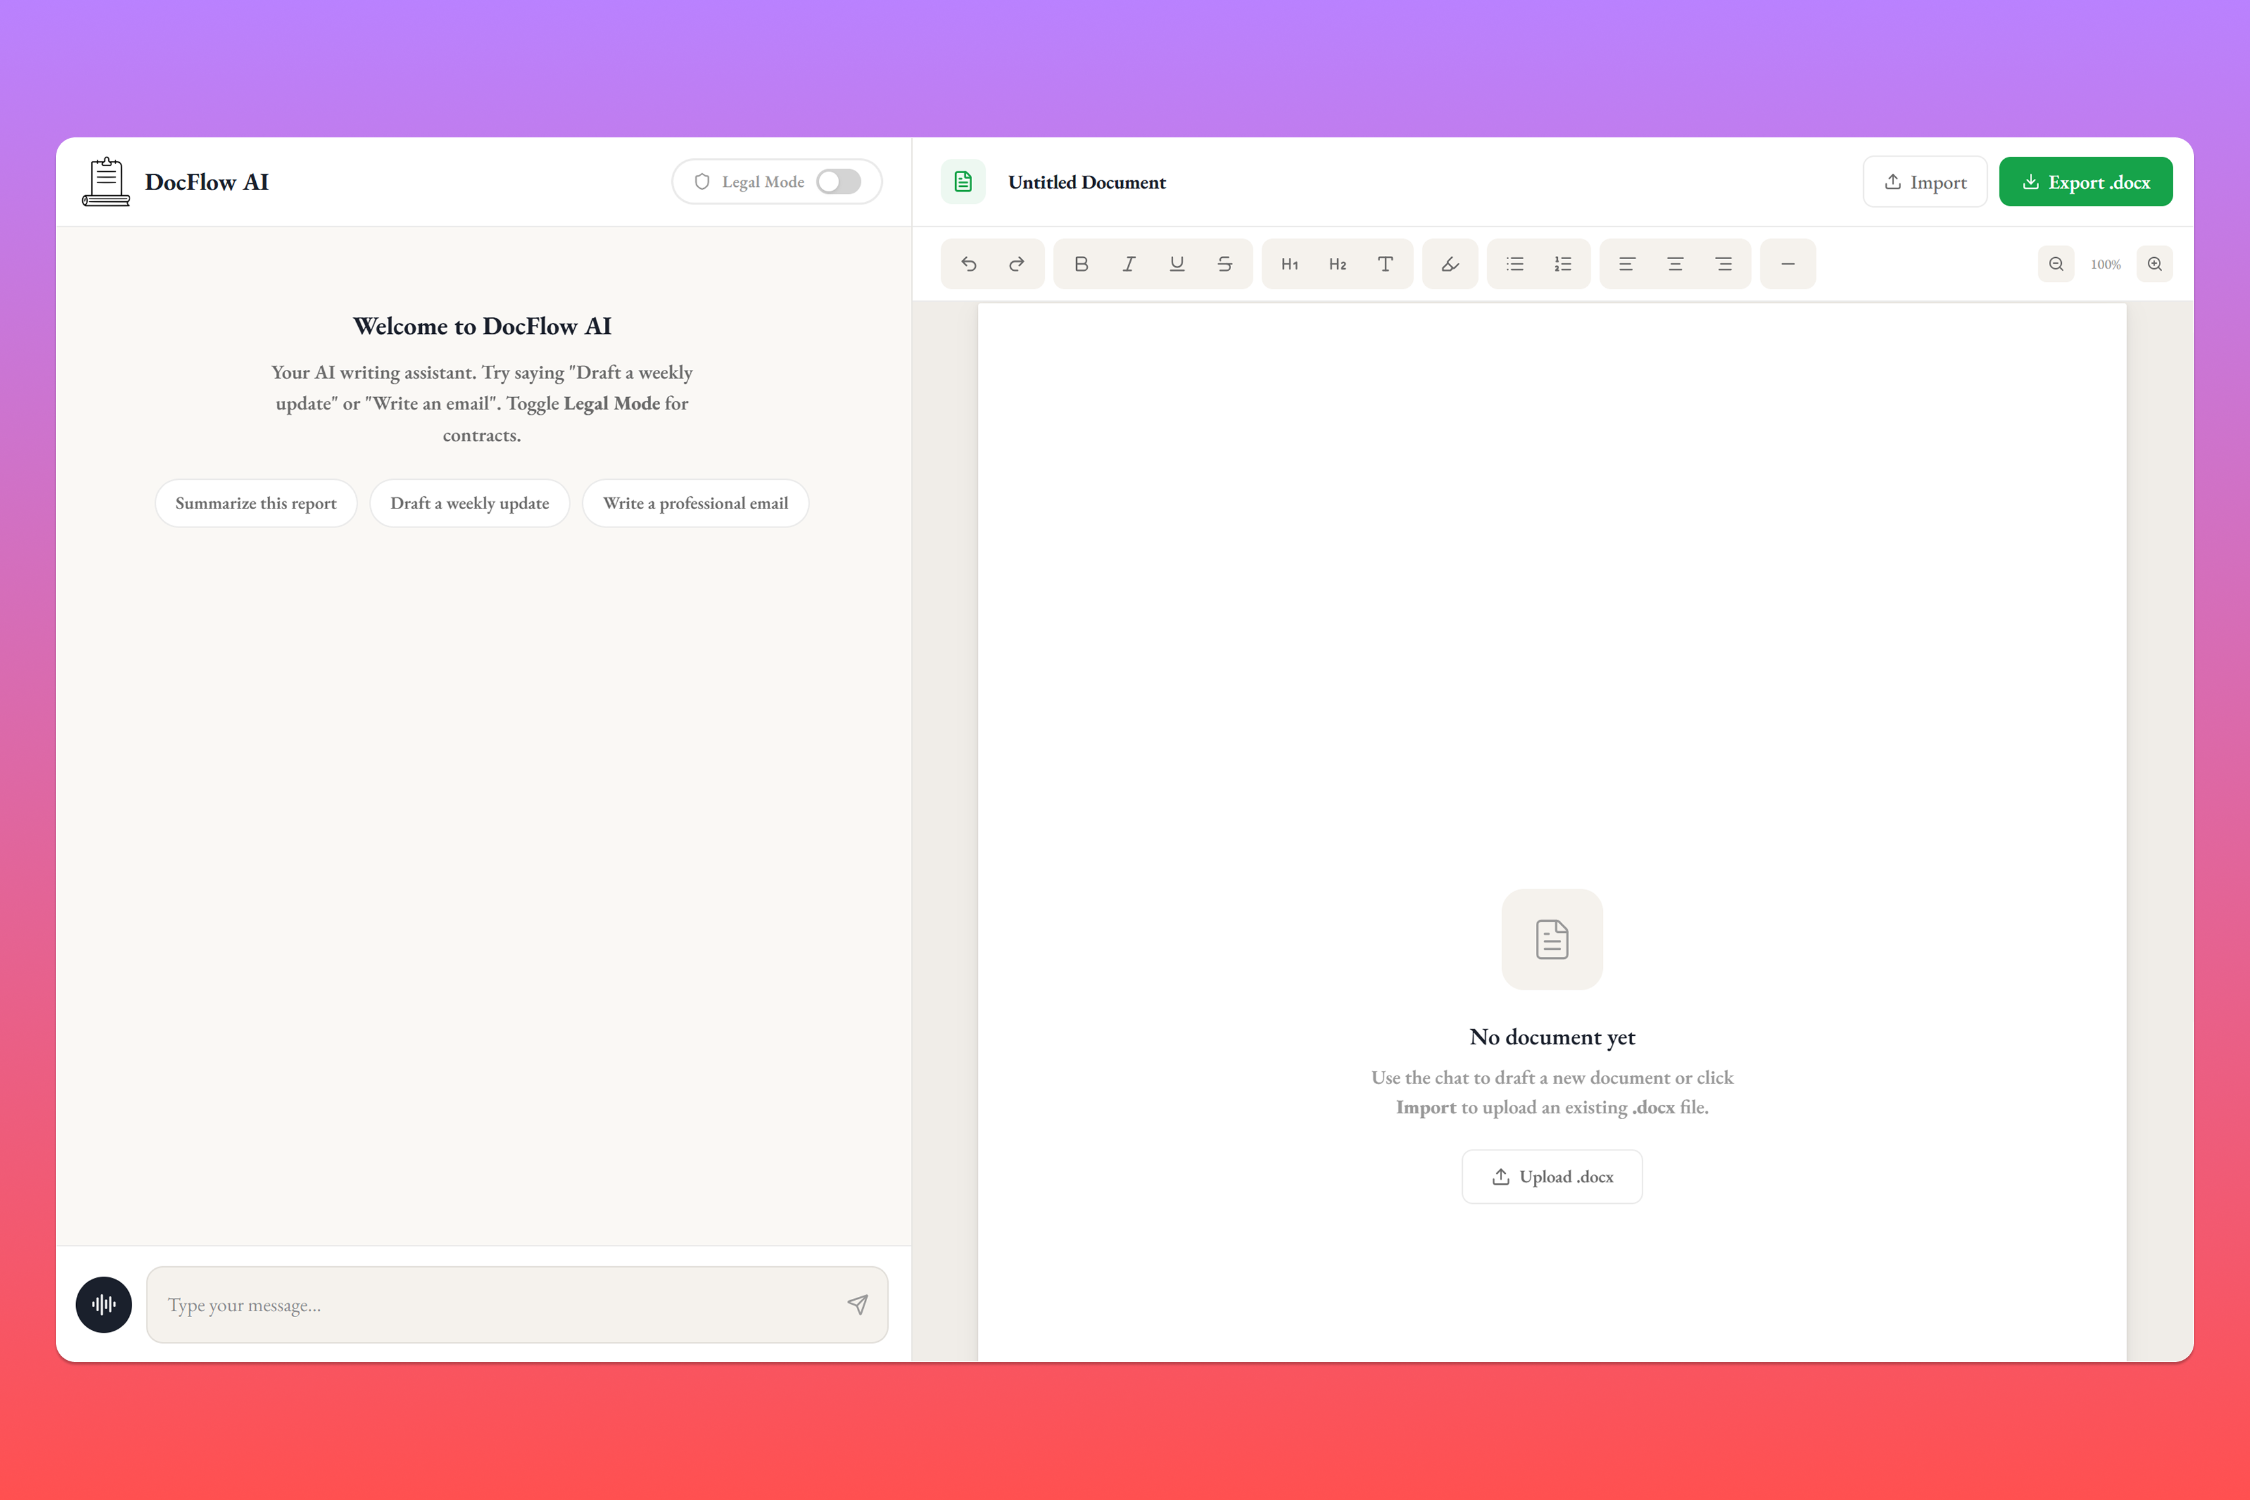Set Heading 1 style

coord(1290,264)
